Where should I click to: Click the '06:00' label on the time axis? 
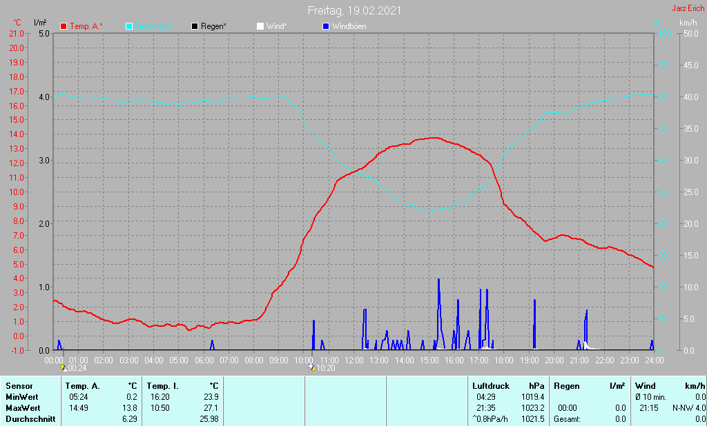point(204,361)
